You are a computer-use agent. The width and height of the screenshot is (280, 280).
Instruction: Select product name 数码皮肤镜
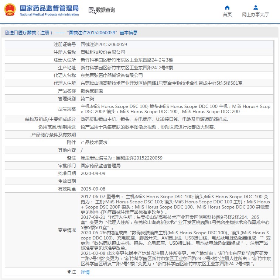click(x=92, y=91)
